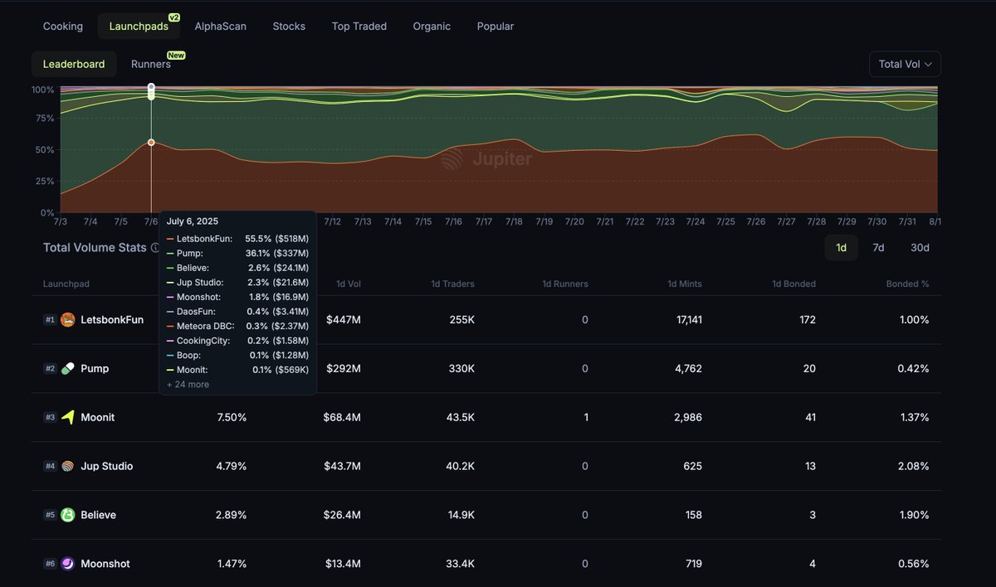Click the 33.4K traders value
This screenshot has width=996, height=587.
point(459,564)
